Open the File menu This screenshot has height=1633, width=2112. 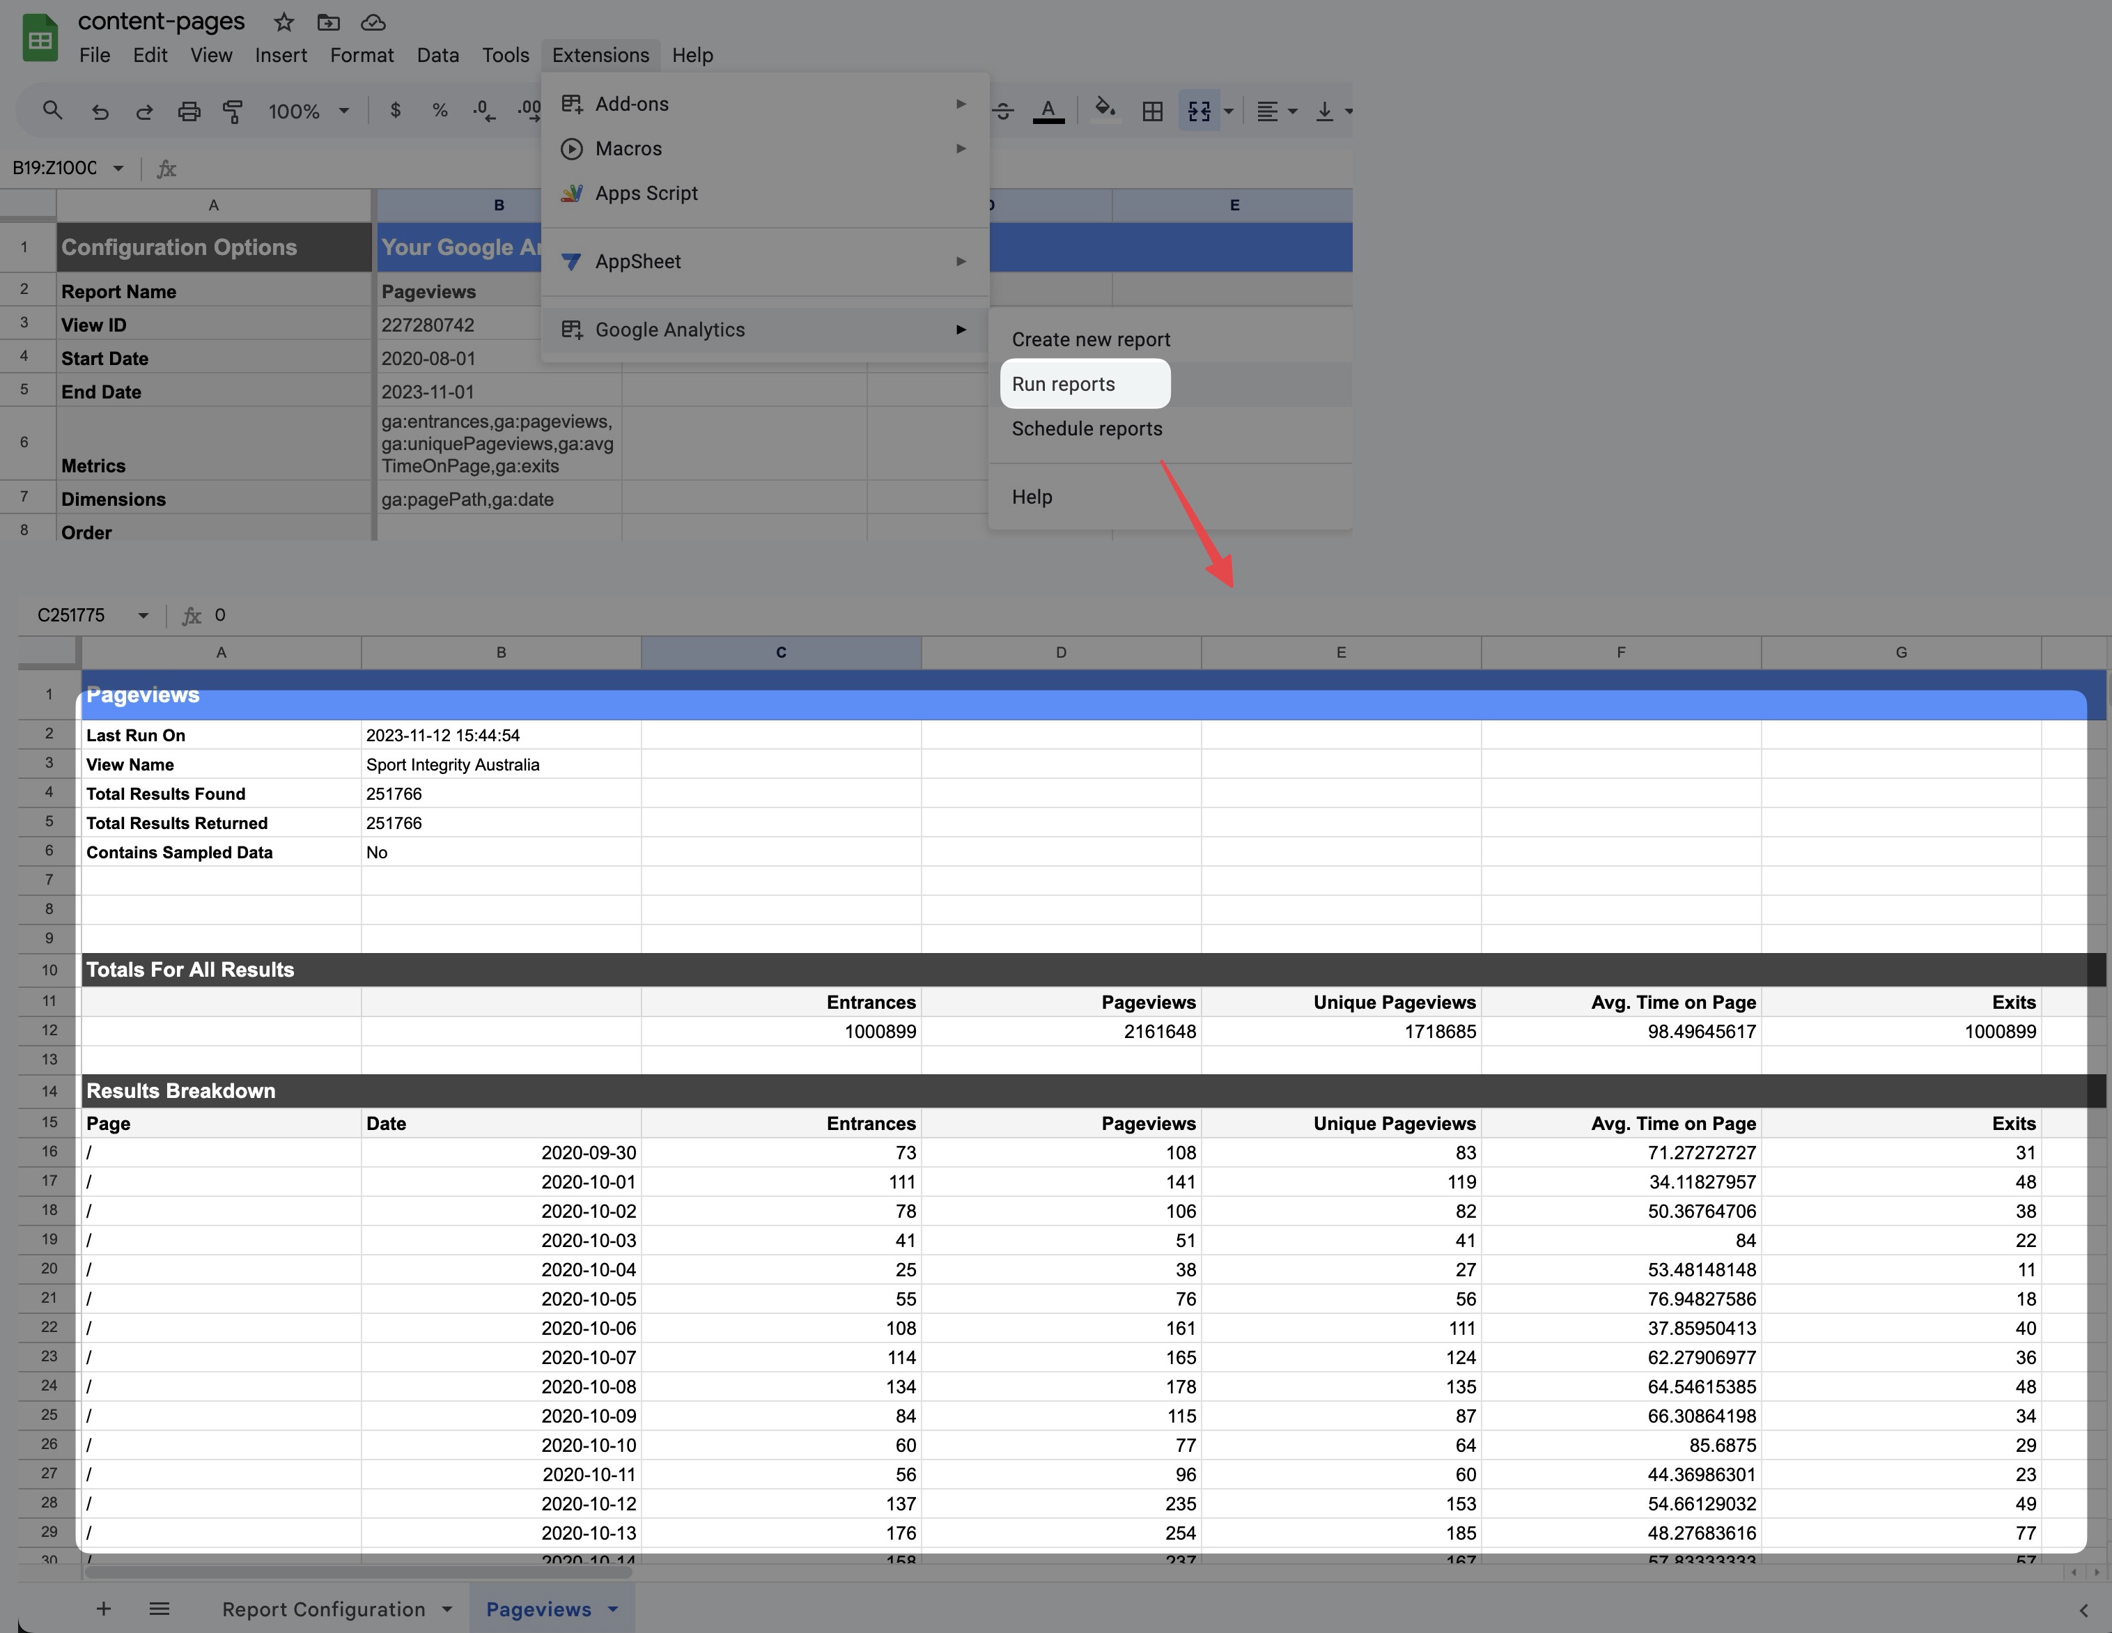tap(95, 55)
